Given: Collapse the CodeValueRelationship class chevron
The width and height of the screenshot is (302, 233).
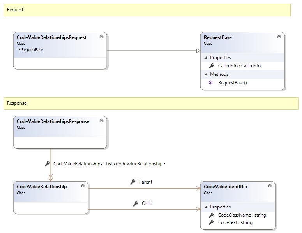Looking at the screenshot, I should [83, 186].
